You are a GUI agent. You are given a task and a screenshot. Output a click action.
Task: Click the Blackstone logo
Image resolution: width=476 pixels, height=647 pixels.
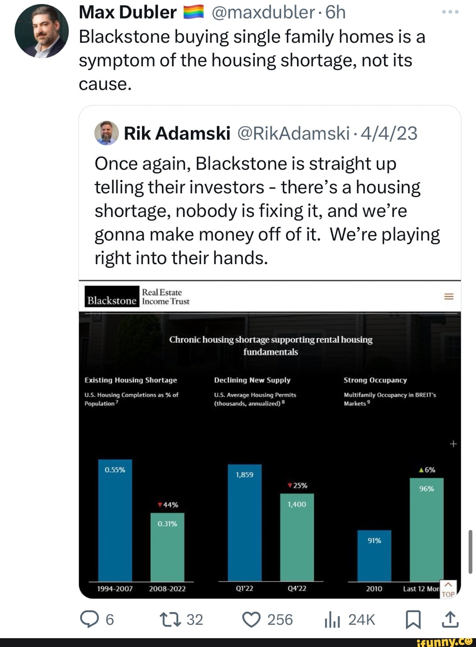click(x=112, y=297)
